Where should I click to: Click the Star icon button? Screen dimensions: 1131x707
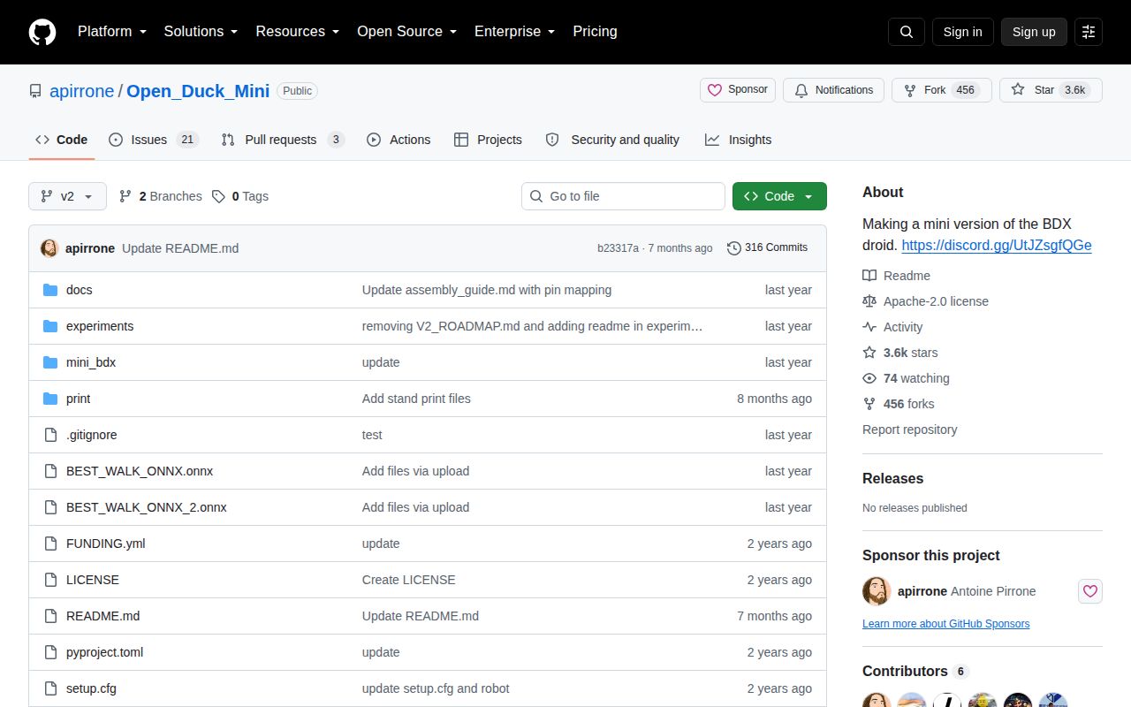pyautogui.click(x=1018, y=90)
